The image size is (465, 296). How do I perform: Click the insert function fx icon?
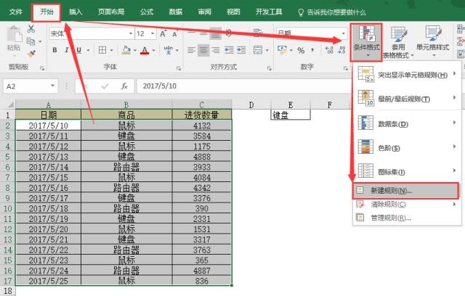click(x=124, y=86)
